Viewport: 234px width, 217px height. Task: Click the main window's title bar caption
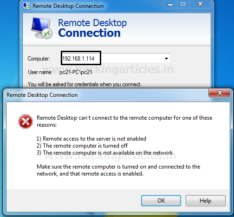(x=68, y=6)
